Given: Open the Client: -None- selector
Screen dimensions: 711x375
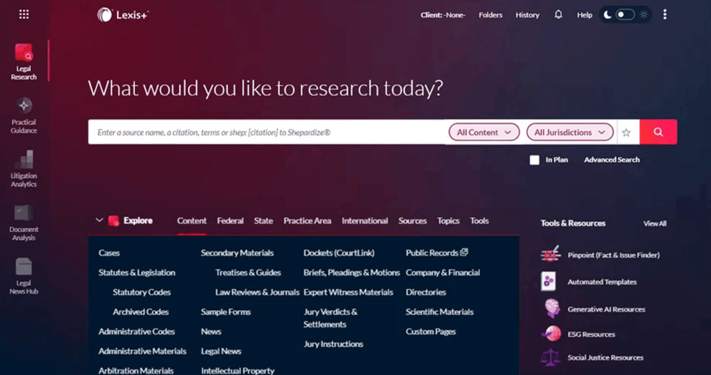Looking at the screenshot, I should [x=443, y=15].
